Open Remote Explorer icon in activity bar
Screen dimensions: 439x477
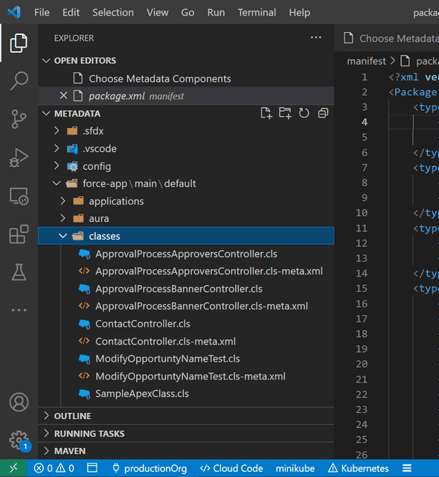[x=19, y=196]
